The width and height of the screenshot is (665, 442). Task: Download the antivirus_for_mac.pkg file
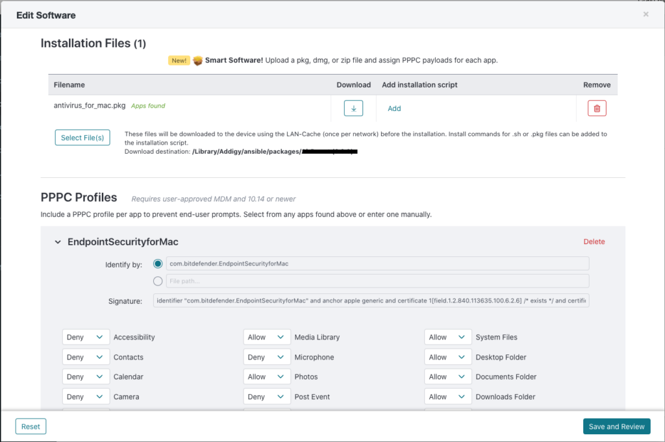353,108
